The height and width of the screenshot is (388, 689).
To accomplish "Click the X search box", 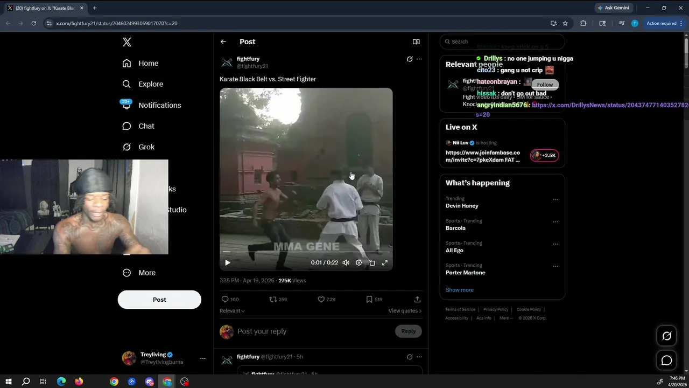I will pyautogui.click(x=502, y=41).
